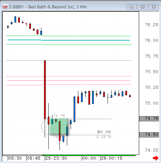Click the 74.25 price axis label

click(x=152, y=150)
